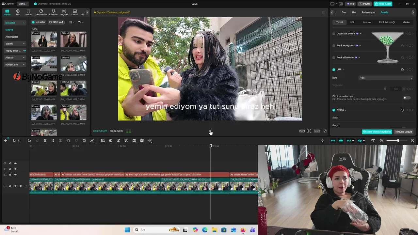Open the player hamburger menu icon
This screenshot has width=418, height=235.
coord(323,12)
